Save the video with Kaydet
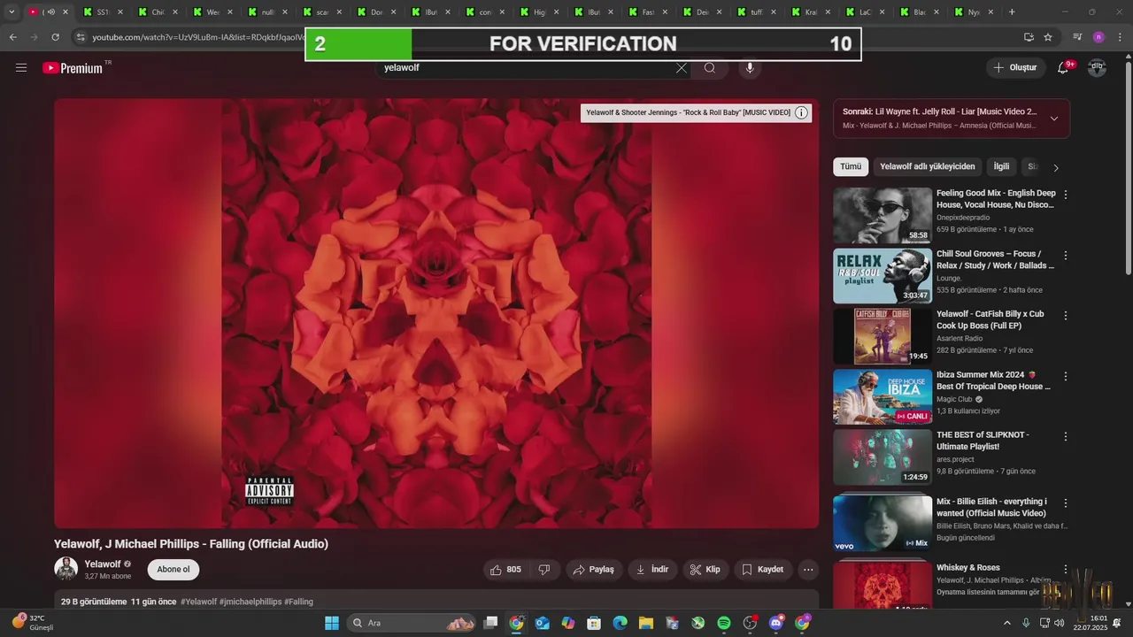This screenshot has height=637, width=1133. coord(763,570)
